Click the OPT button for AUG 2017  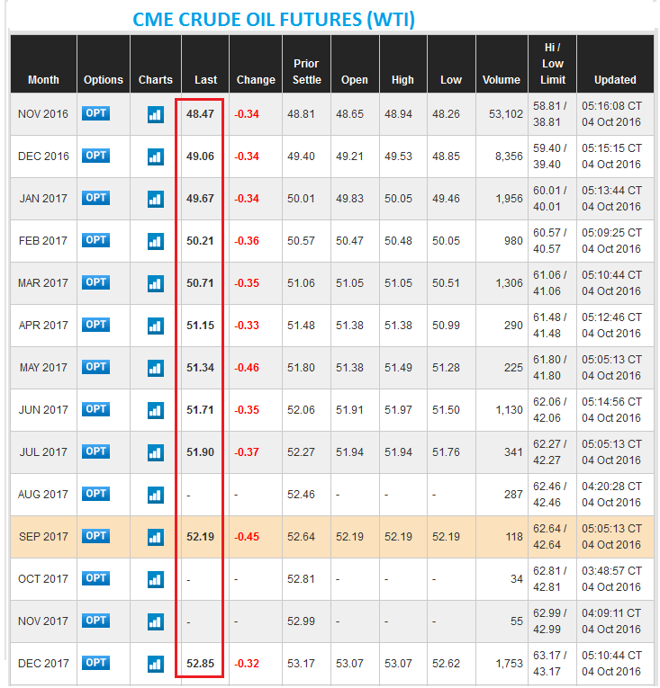95,494
